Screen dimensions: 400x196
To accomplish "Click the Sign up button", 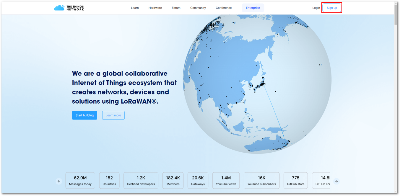I will 332,8.
